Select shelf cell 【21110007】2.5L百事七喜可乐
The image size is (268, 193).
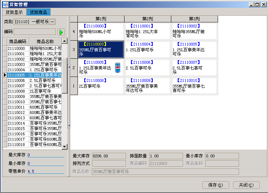tap(194, 68)
